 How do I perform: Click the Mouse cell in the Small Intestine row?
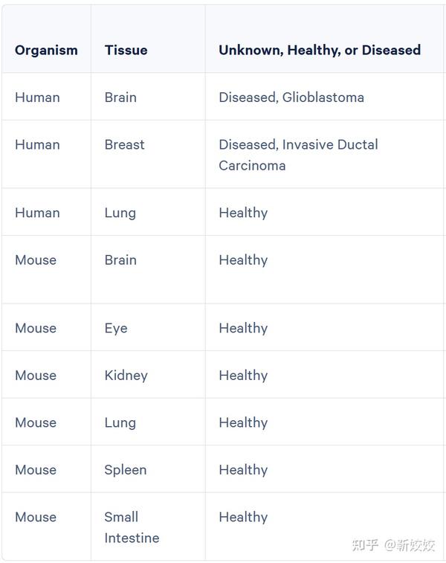[36, 518]
